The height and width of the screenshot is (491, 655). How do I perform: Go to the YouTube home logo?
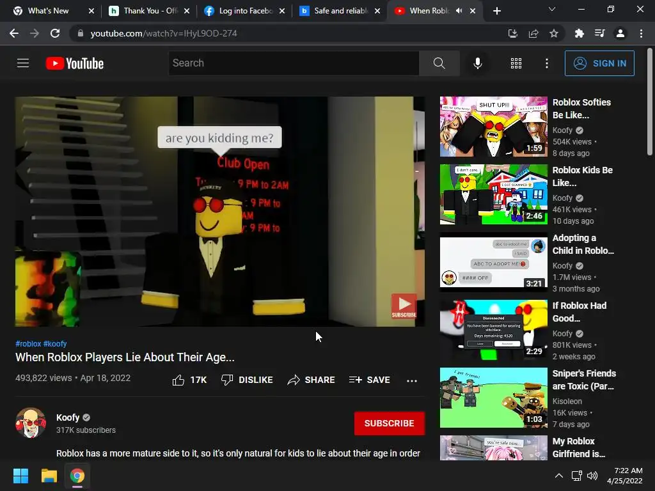pos(75,63)
